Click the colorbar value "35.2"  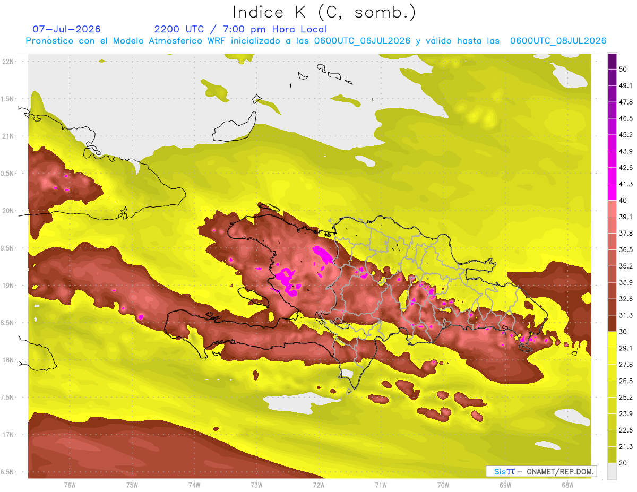[x=625, y=266]
